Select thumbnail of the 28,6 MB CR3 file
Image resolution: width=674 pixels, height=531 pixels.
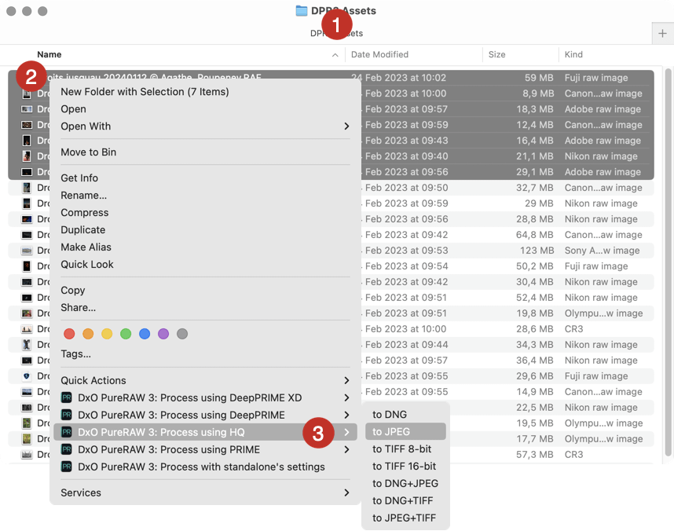[x=27, y=329]
